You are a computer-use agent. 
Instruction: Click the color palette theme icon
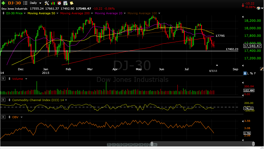259,8
